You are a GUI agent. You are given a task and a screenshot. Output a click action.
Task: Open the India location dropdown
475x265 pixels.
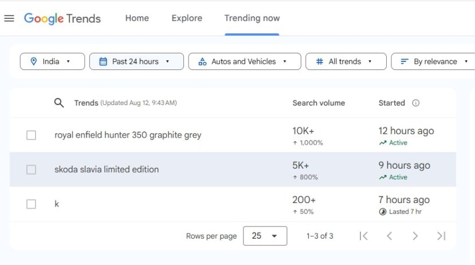tap(52, 61)
